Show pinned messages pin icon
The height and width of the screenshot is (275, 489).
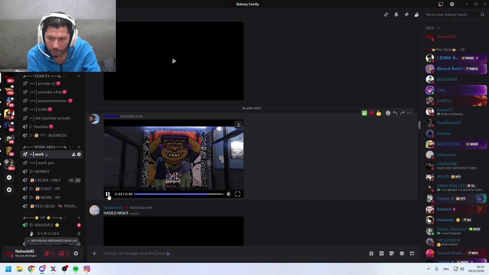(x=406, y=15)
